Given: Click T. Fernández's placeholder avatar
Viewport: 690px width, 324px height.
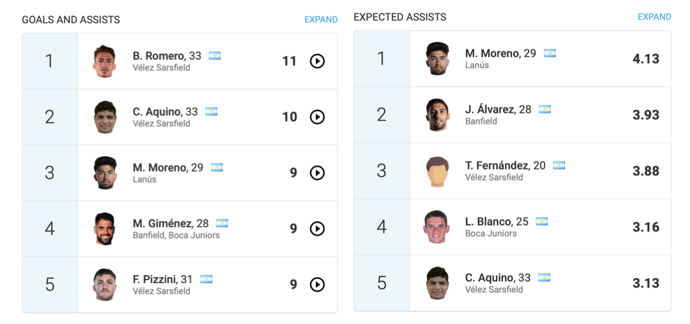Looking at the screenshot, I should coord(437,171).
